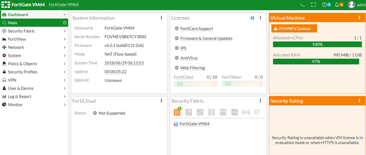The height and width of the screenshot is (155, 366).
Task: Open FortiGate-VM64 device in Security Fabric
Action: click(194, 124)
